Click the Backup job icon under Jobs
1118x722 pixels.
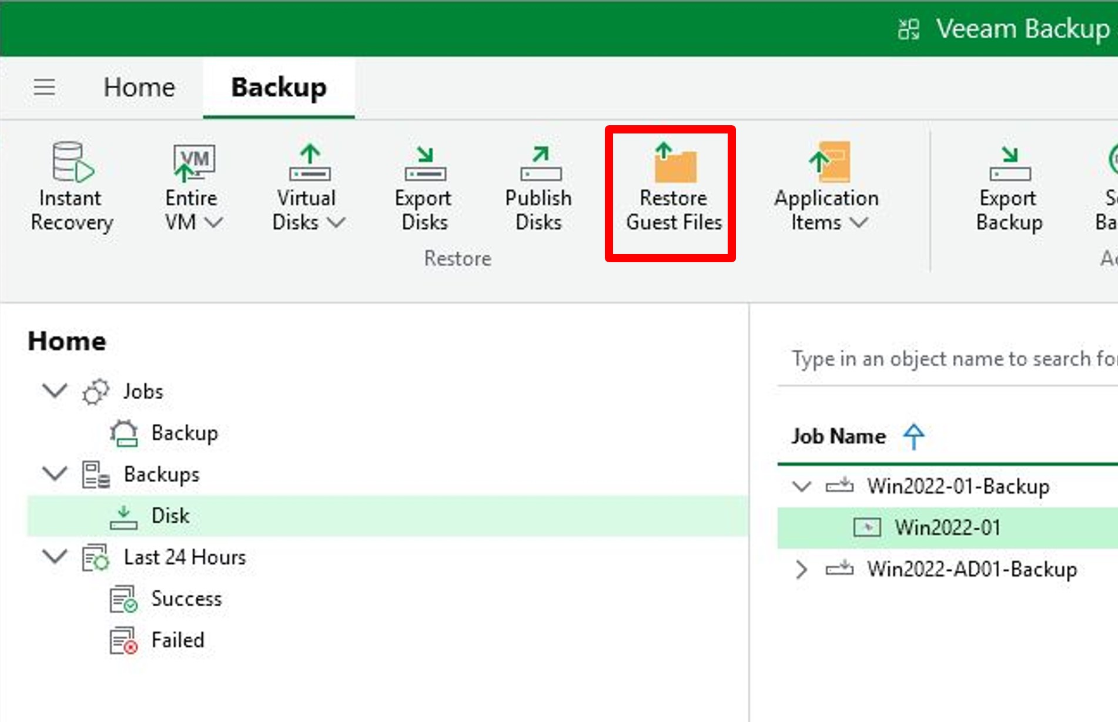[x=123, y=433]
